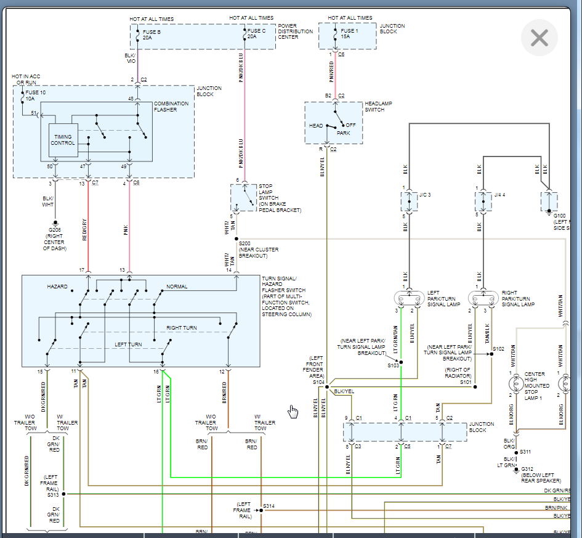
Task: Close the wiring diagram overlay
Action: (x=539, y=38)
